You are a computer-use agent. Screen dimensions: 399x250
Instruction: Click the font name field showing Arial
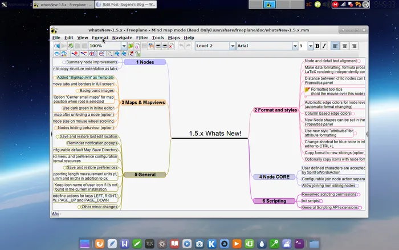264,46
